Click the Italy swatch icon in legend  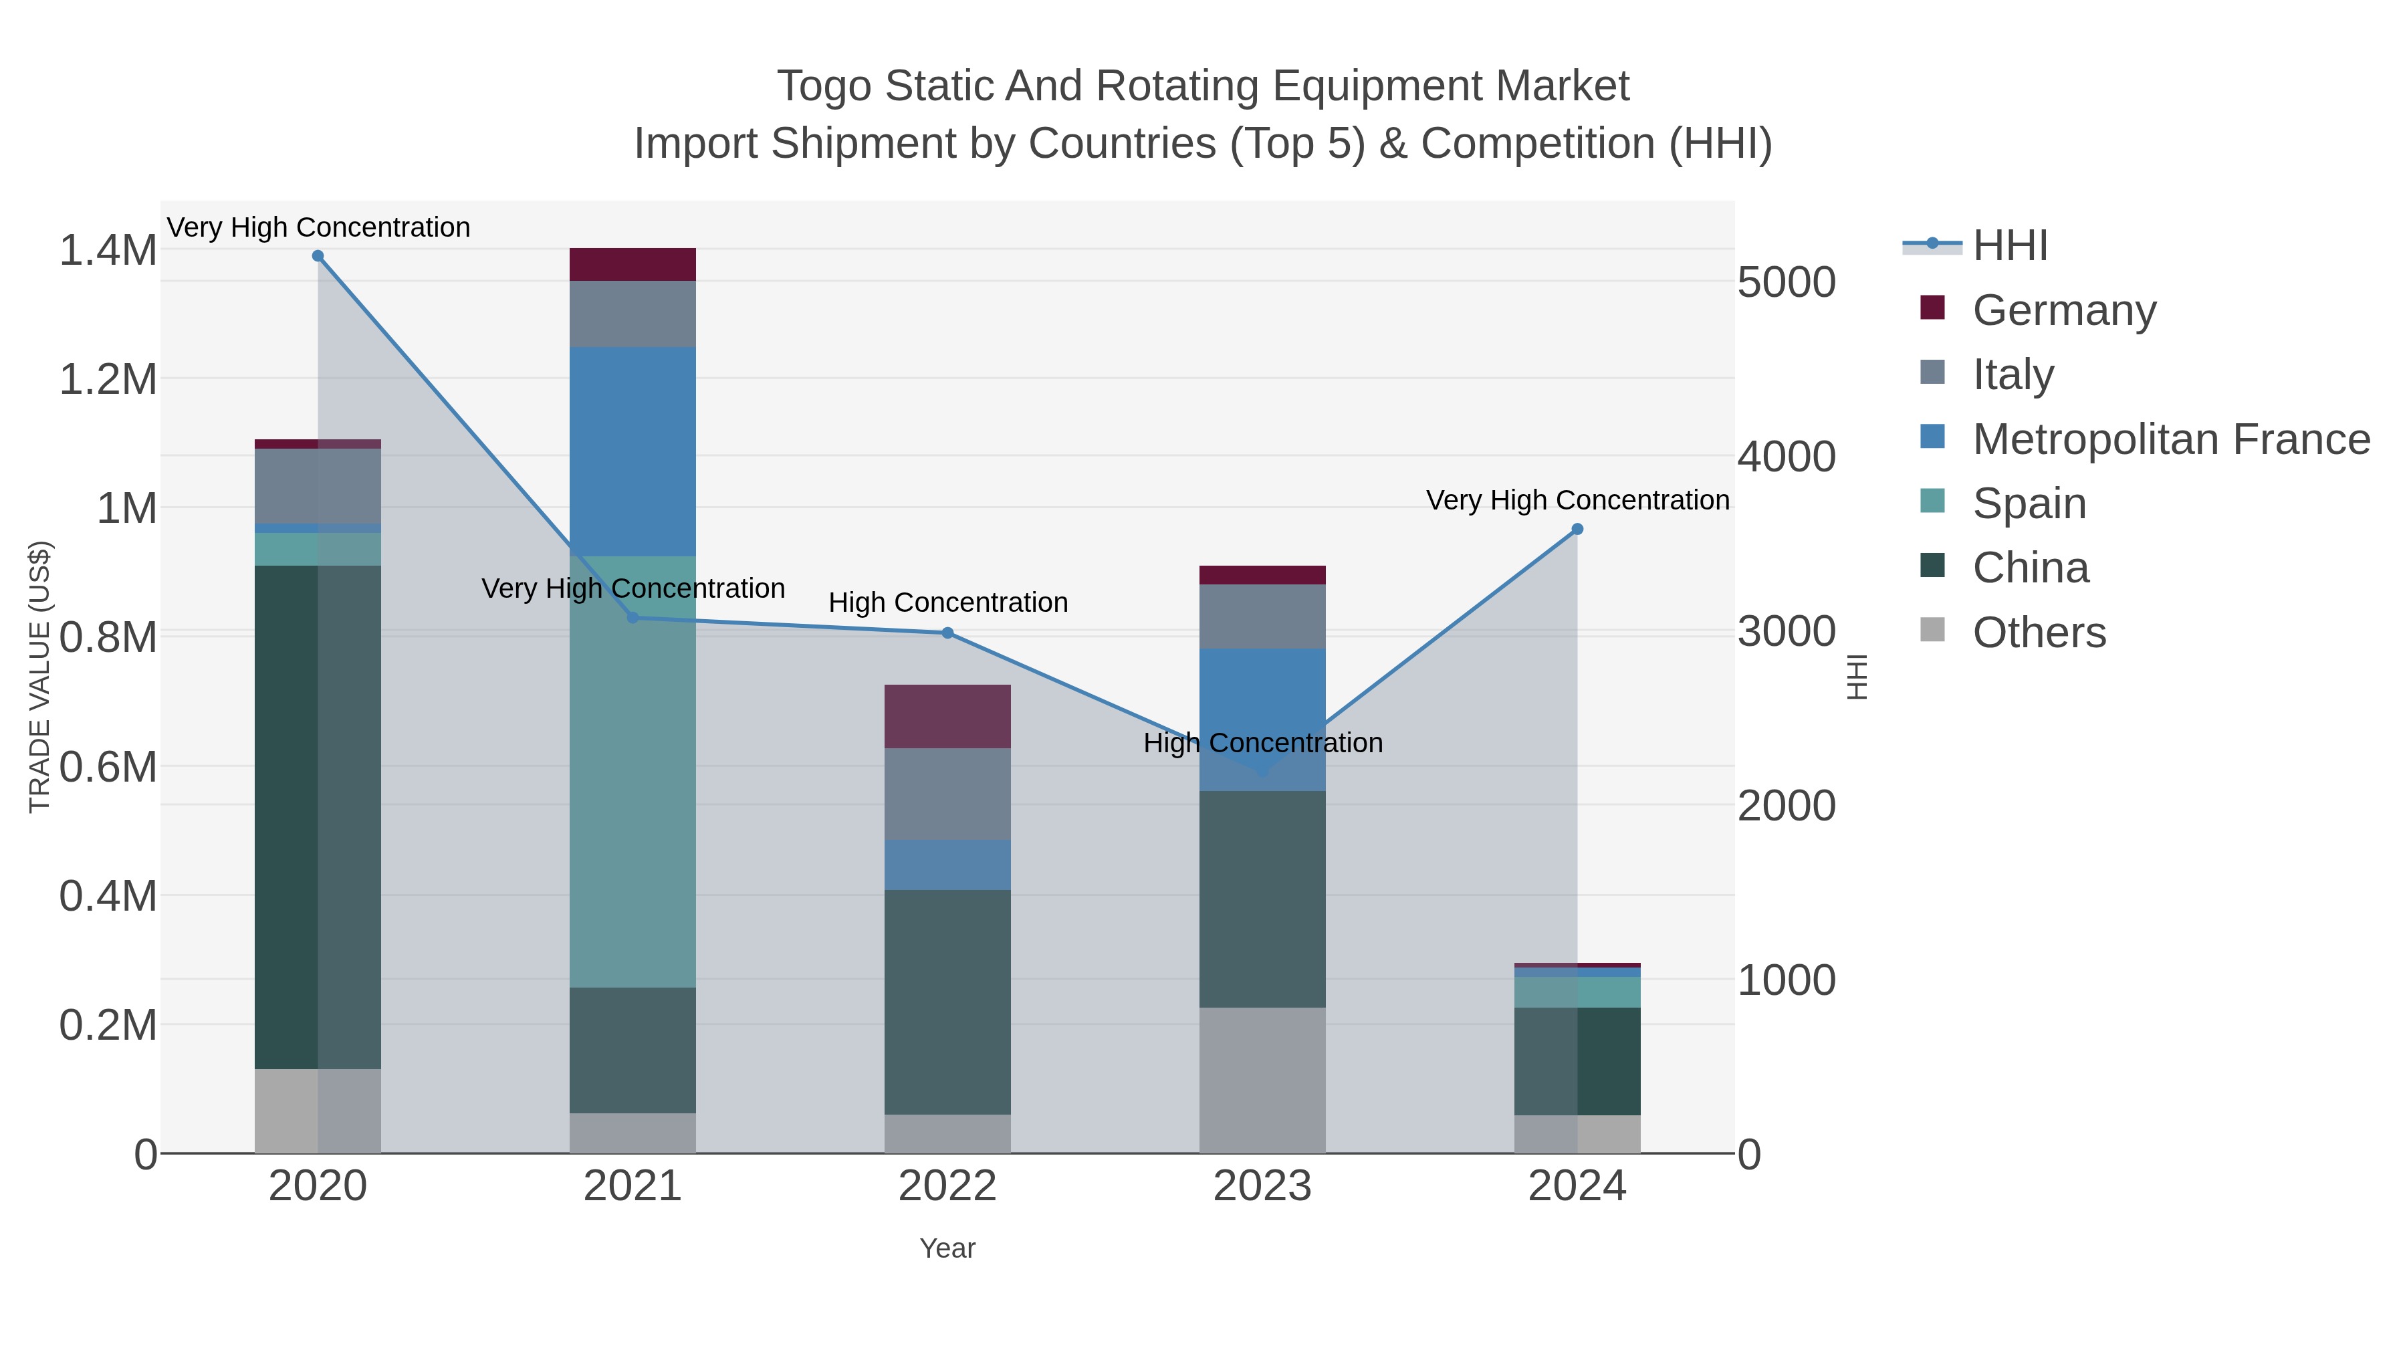pyautogui.click(x=1932, y=372)
